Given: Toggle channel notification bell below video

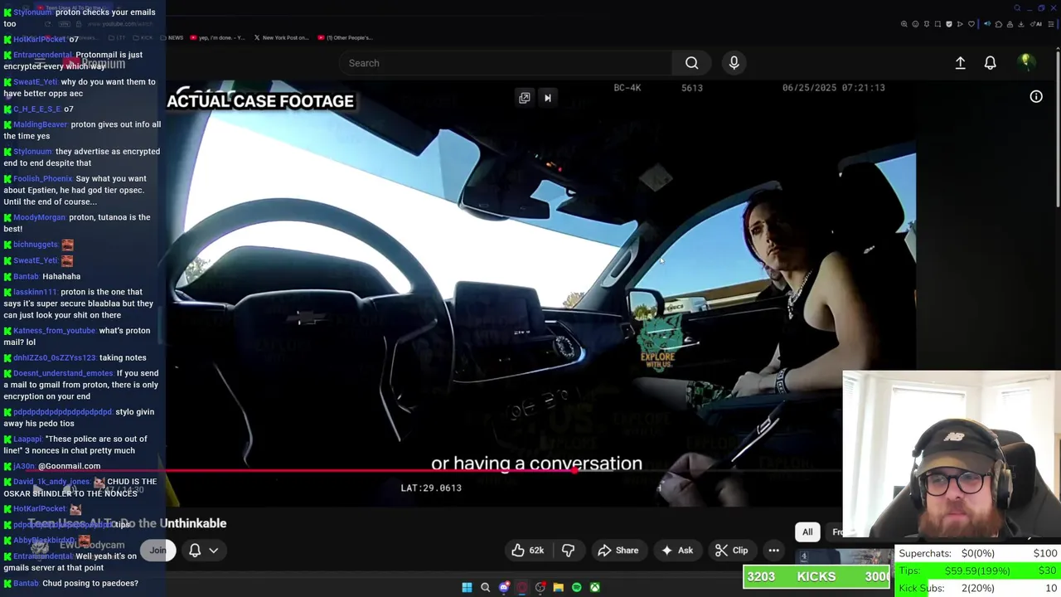Looking at the screenshot, I should point(195,551).
